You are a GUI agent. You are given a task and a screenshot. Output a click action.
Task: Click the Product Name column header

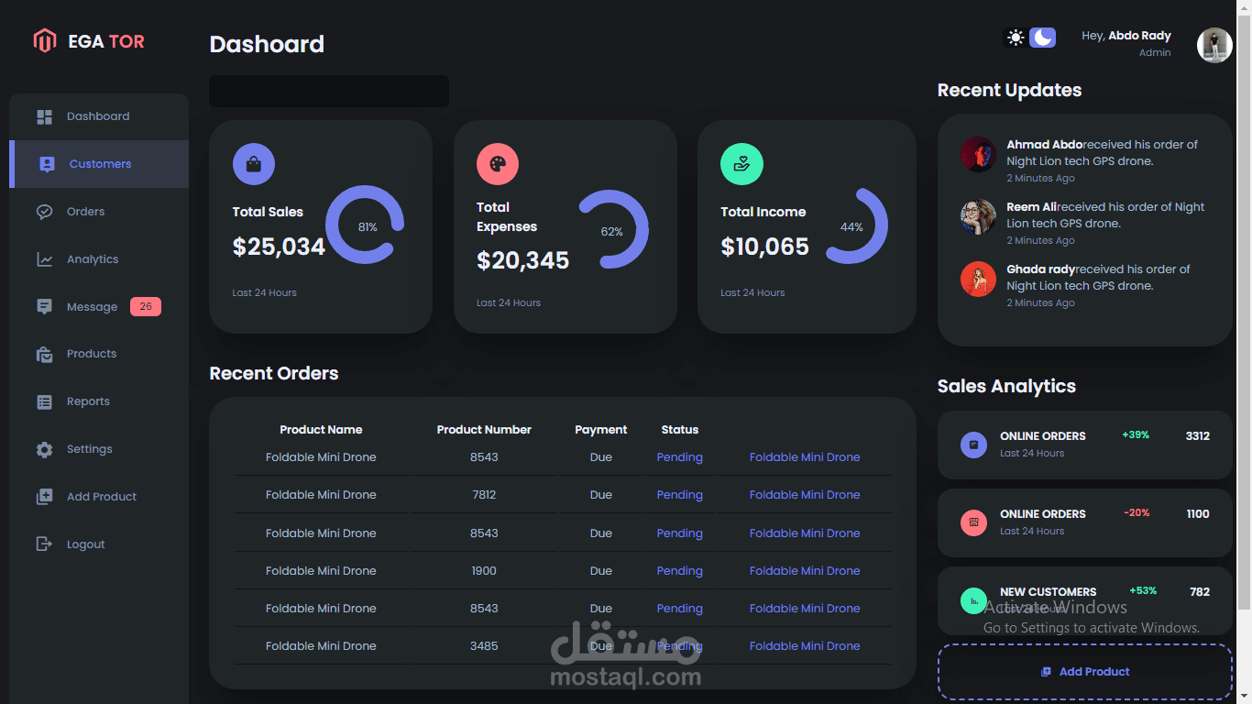(321, 430)
